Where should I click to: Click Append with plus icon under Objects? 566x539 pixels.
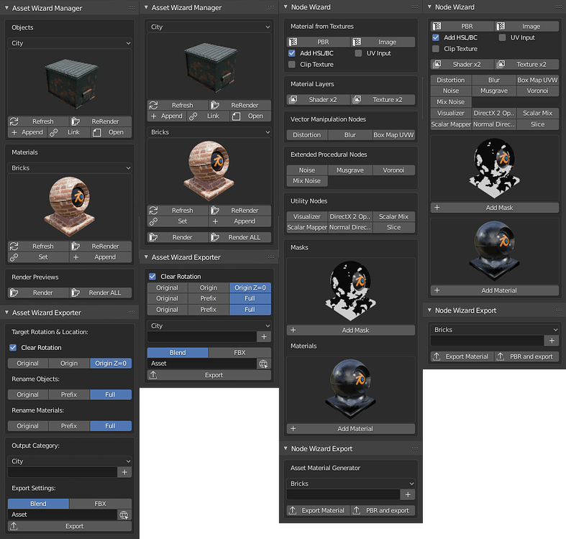[x=27, y=132]
